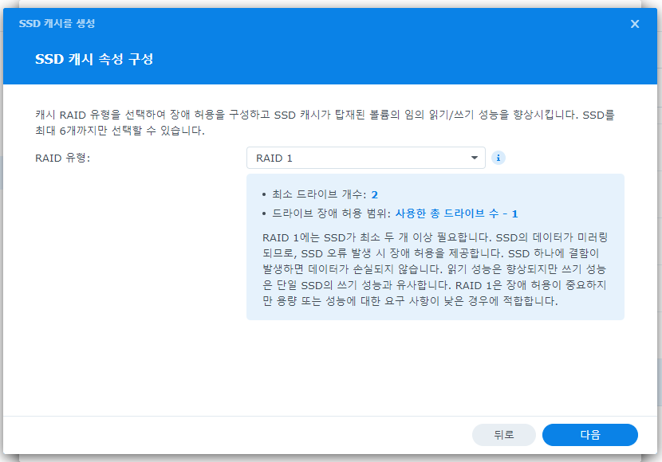Viewport: 662px width, 462px height.
Task: Click the footer bar left of 뒤로
Action: [239, 435]
